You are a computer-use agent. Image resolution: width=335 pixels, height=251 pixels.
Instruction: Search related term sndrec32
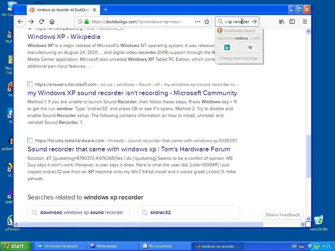(189, 212)
